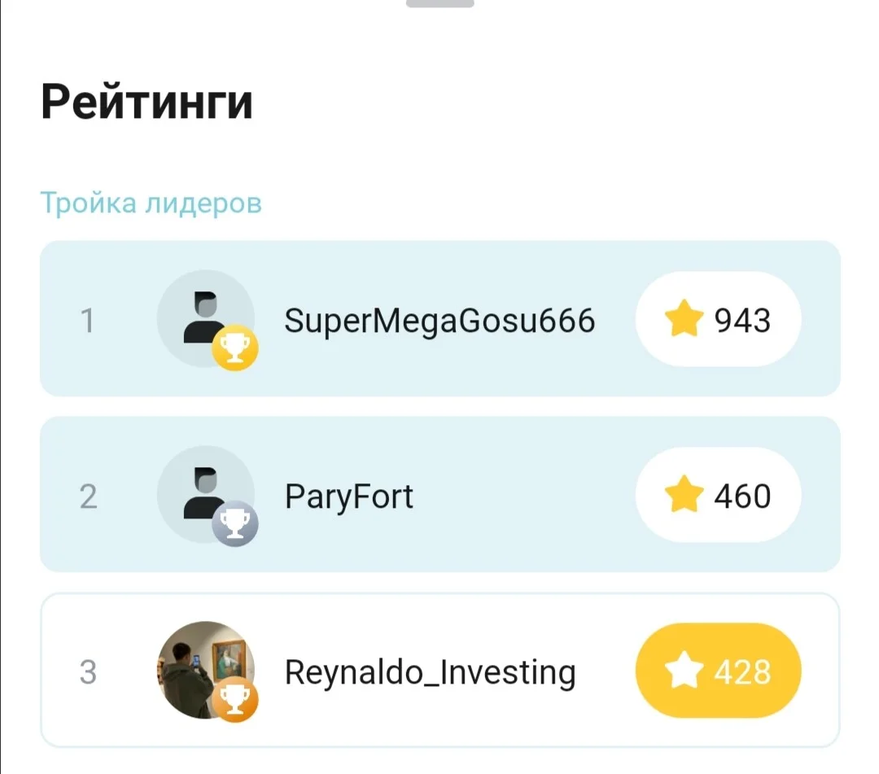Screen dimensions: 879x774
Task: Click the white star next to 428
Action: coord(684,670)
